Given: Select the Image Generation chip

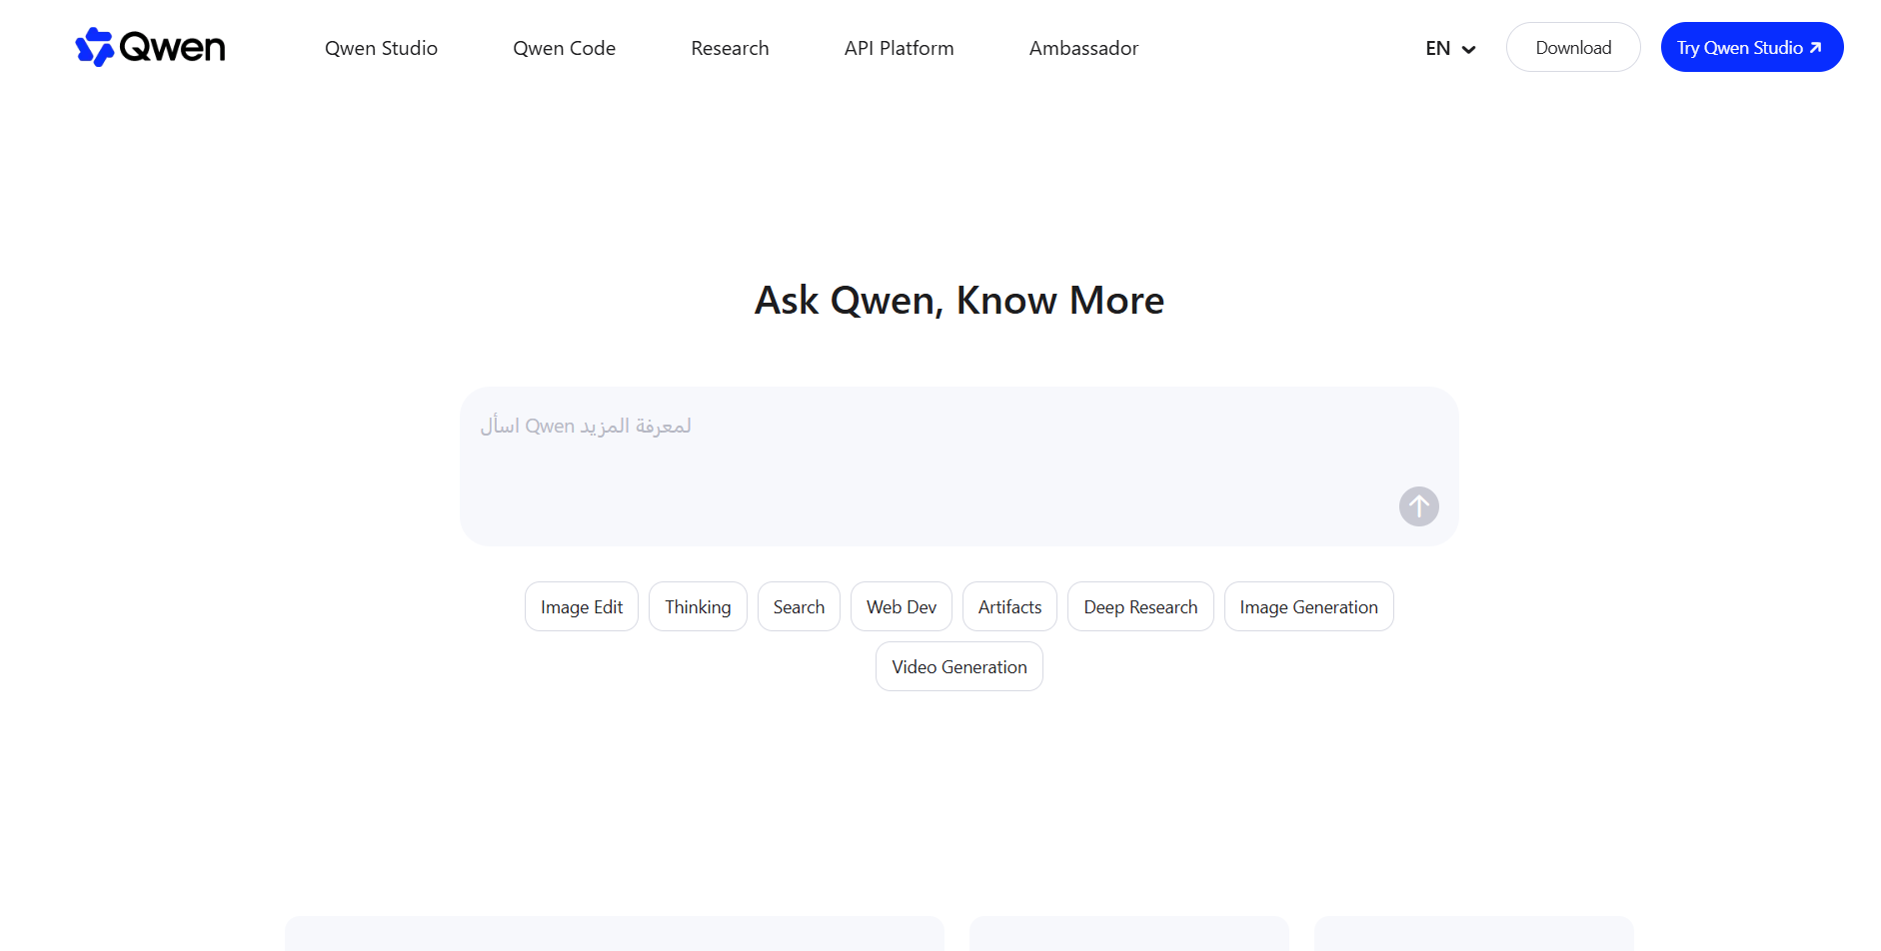Looking at the screenshot, I should (1308, 606).
